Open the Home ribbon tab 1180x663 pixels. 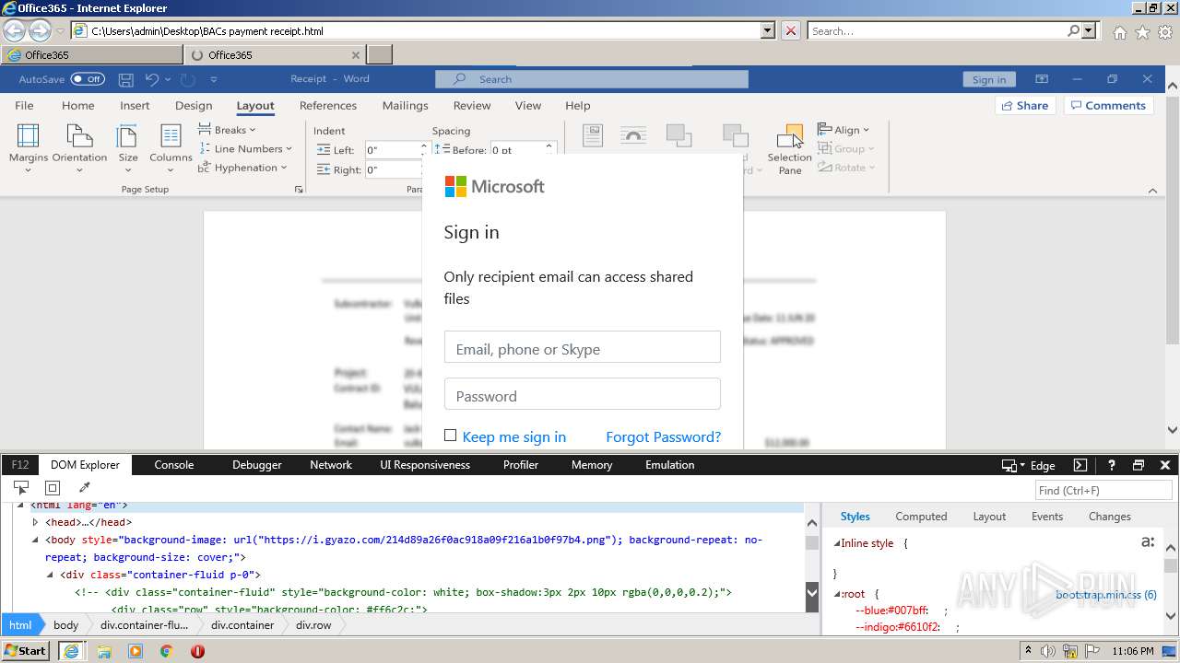click(78, 105)
